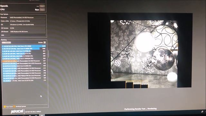Click the GFX Board value AMD Radeon R9 200 Series
Image resolution: width=206 pixels, height=116 pixels.
[x=19, y=32]
